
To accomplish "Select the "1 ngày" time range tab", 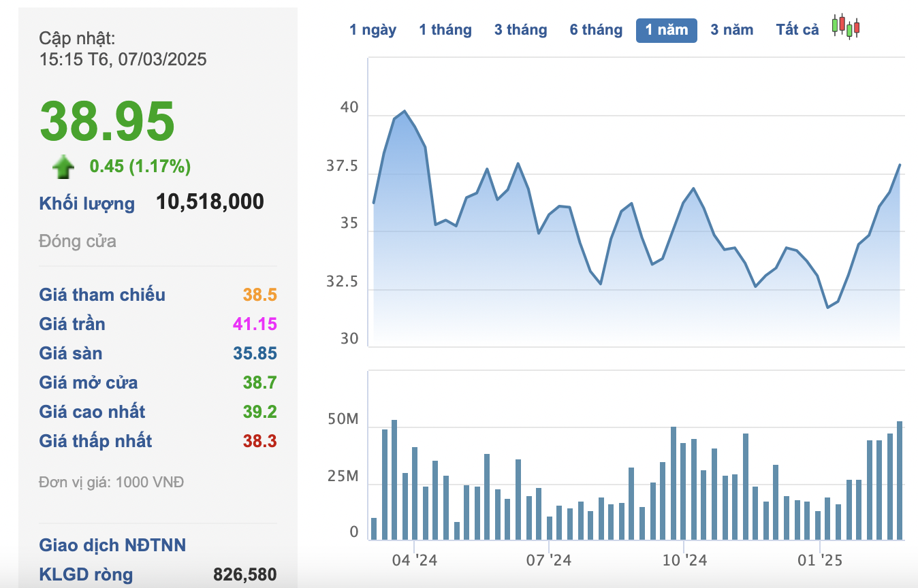I will click(373, 30).
